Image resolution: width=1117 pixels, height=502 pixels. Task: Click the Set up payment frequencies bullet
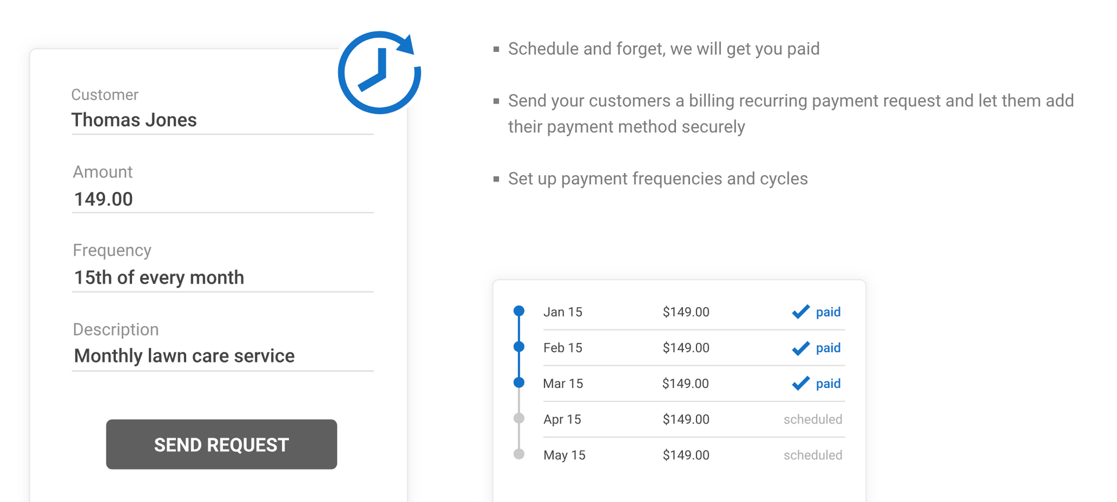(x=658, y=179)
